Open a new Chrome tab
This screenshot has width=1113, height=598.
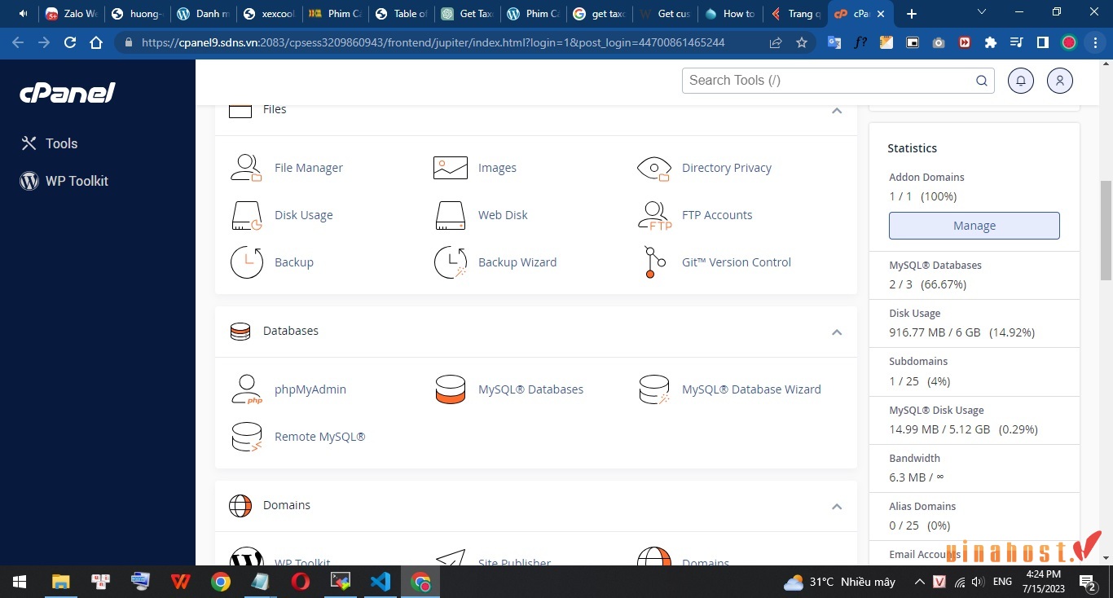(x=912, y=14)
